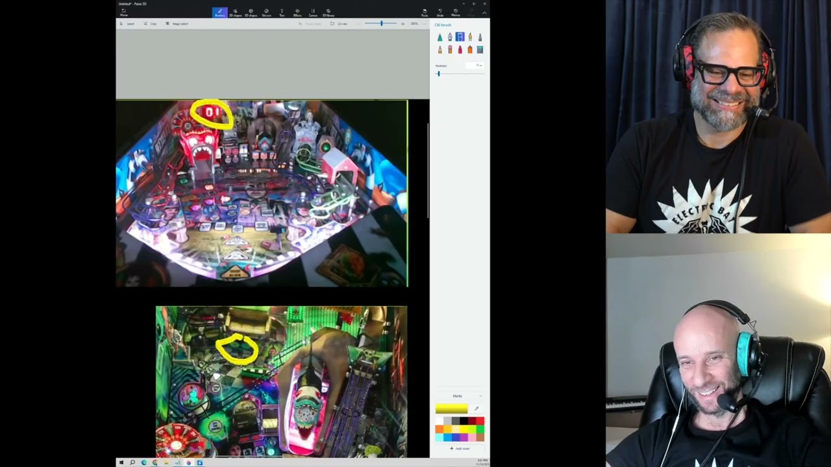Choose the brown palette color
The image size is (831, 467).
pyautogui.click(x=480, y=437)
